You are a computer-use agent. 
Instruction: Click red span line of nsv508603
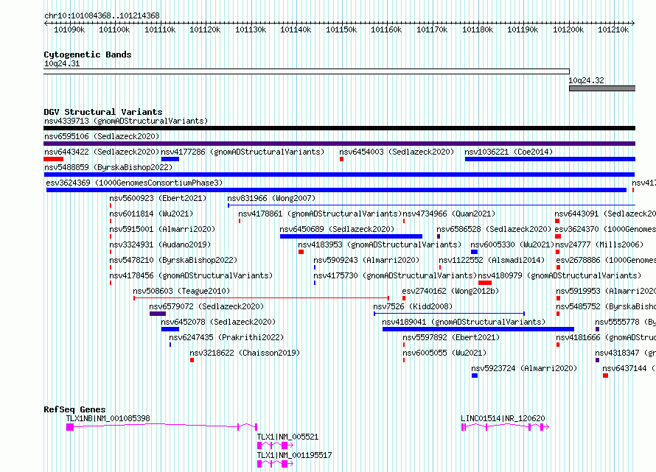pyautogui.click(x=261, y=298)
